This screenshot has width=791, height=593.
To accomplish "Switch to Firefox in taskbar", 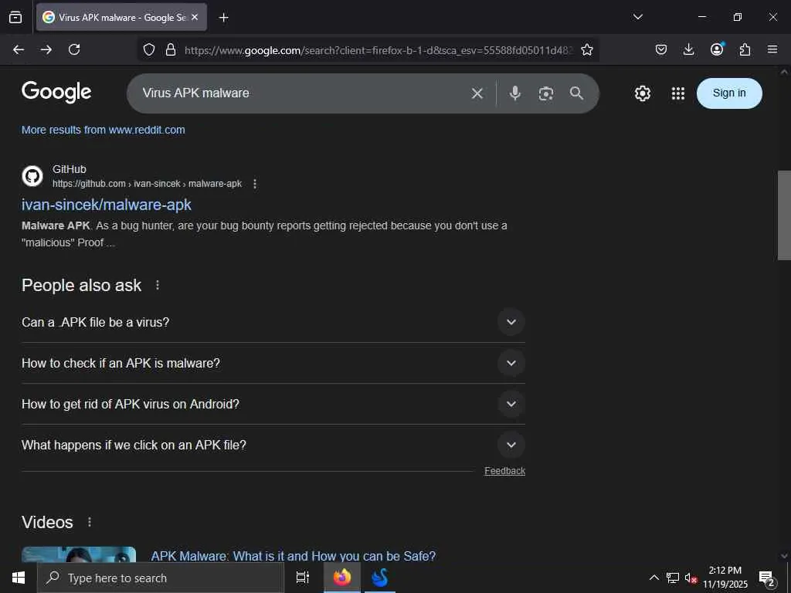I will 341,578.
